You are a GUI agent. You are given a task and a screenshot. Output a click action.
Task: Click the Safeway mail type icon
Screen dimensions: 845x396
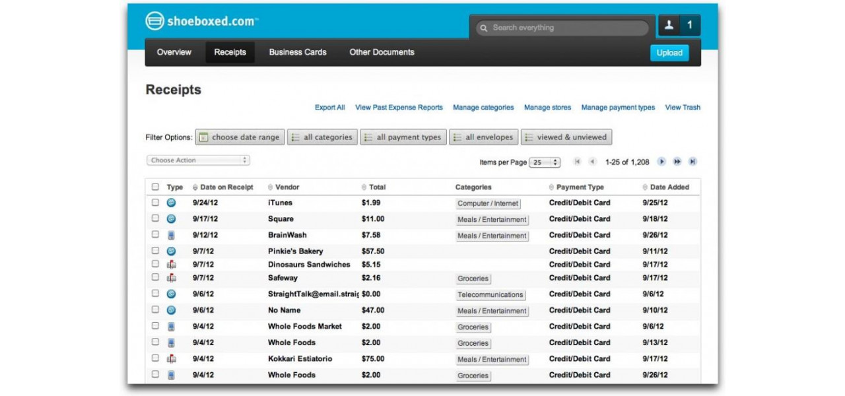point(171,278)
